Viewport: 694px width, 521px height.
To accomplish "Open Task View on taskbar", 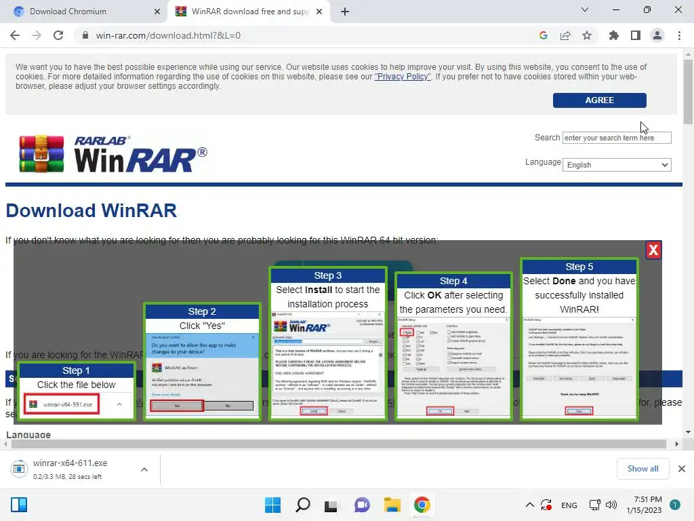I will click(x=331, y=505).
